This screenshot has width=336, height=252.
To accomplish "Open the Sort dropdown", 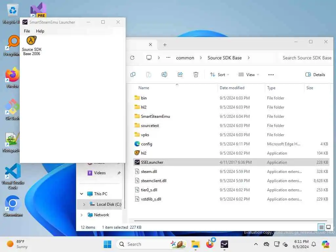I will point(220,74).
